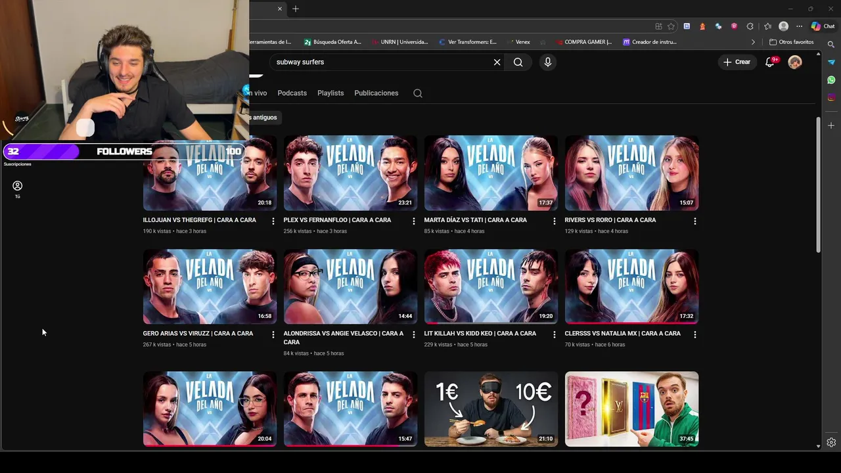Open options for CLERSSS VS NATALIA MX video
Screen dimensions: 841x473
(694, 334)
